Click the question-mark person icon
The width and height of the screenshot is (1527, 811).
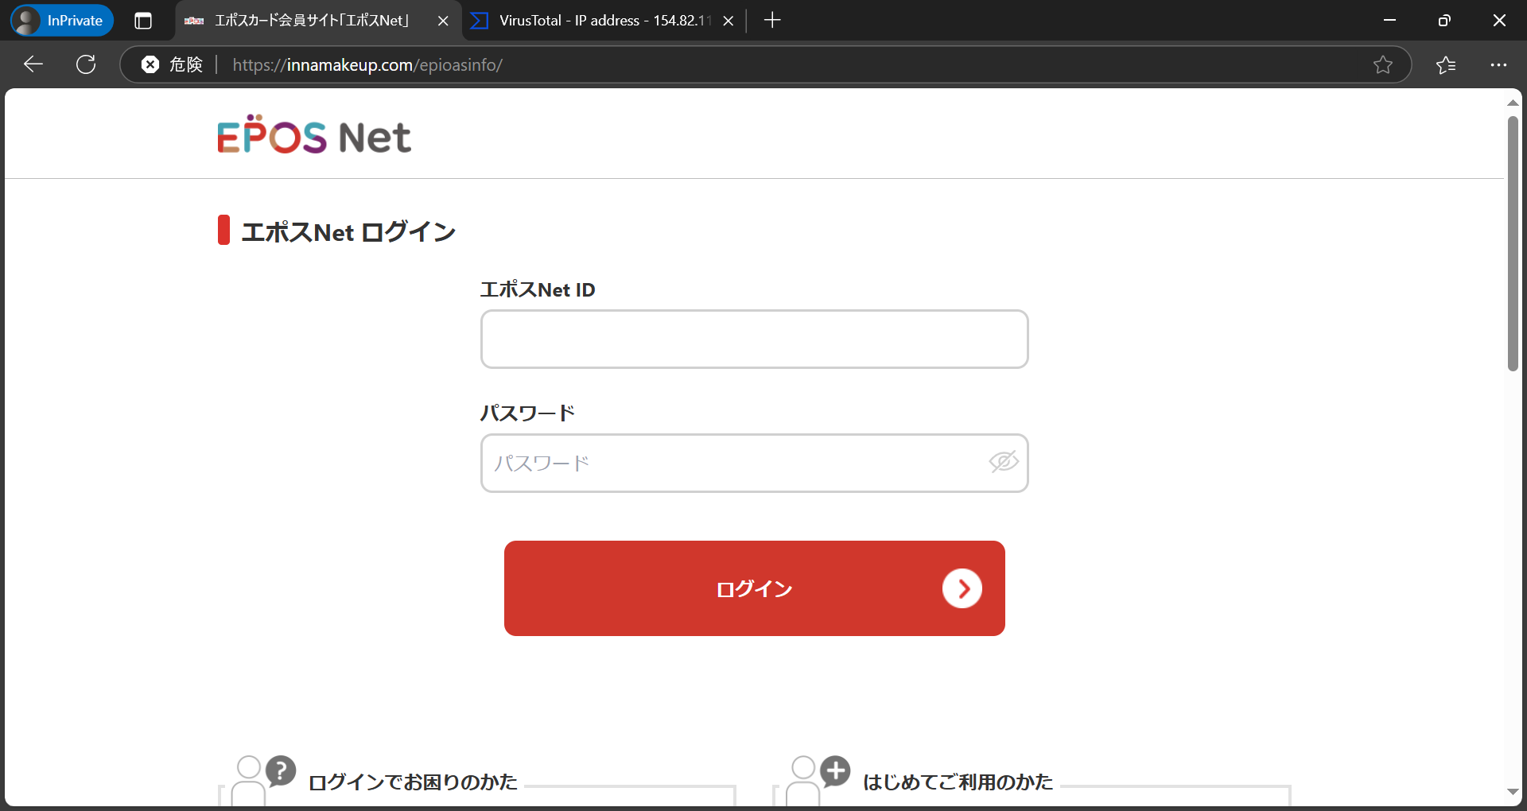point(265,781)
